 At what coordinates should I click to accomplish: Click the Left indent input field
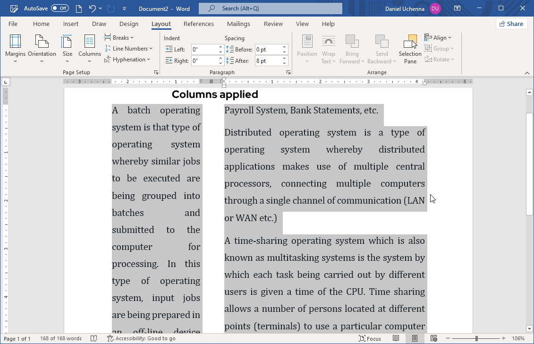pos(204,49)
